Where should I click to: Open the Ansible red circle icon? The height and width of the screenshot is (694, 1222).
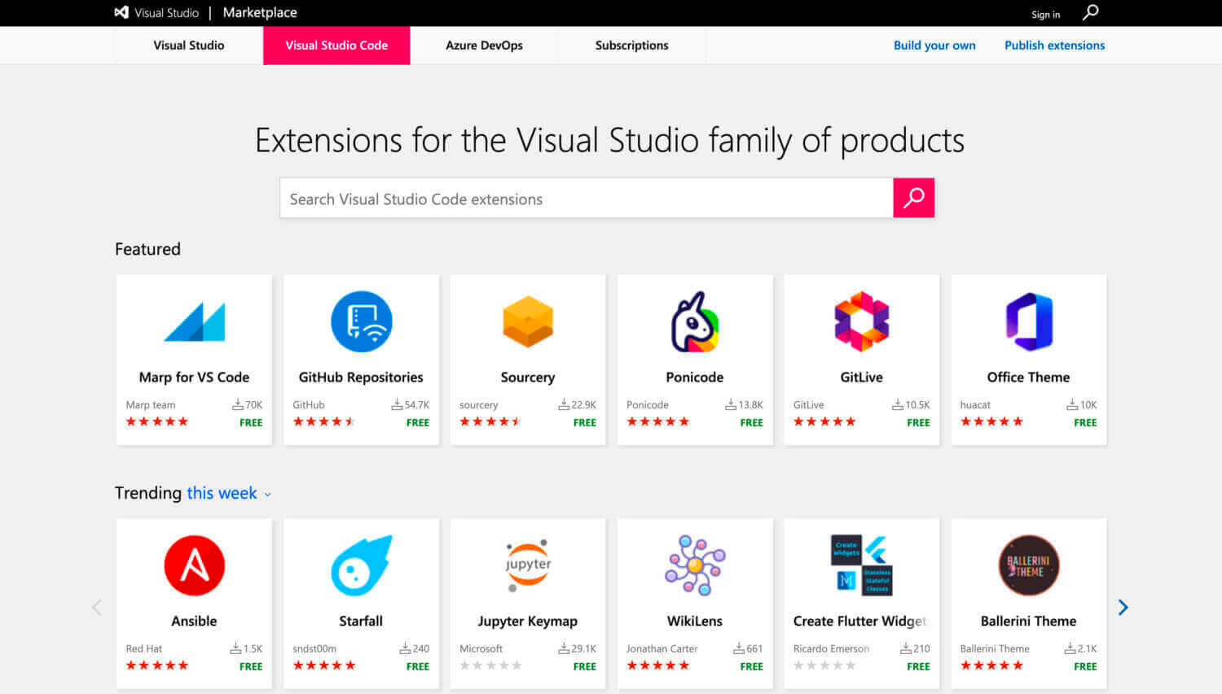(x=194, y=565)
